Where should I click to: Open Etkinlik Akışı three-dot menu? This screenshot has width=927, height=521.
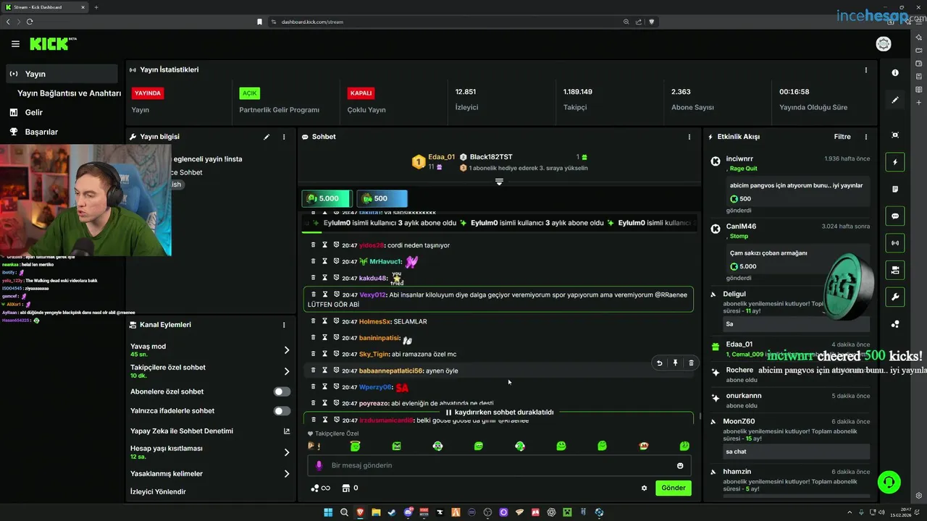coord(865,137)
